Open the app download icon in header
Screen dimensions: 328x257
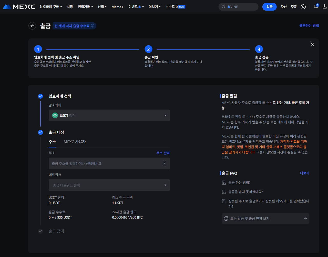(x=324, y=6)
